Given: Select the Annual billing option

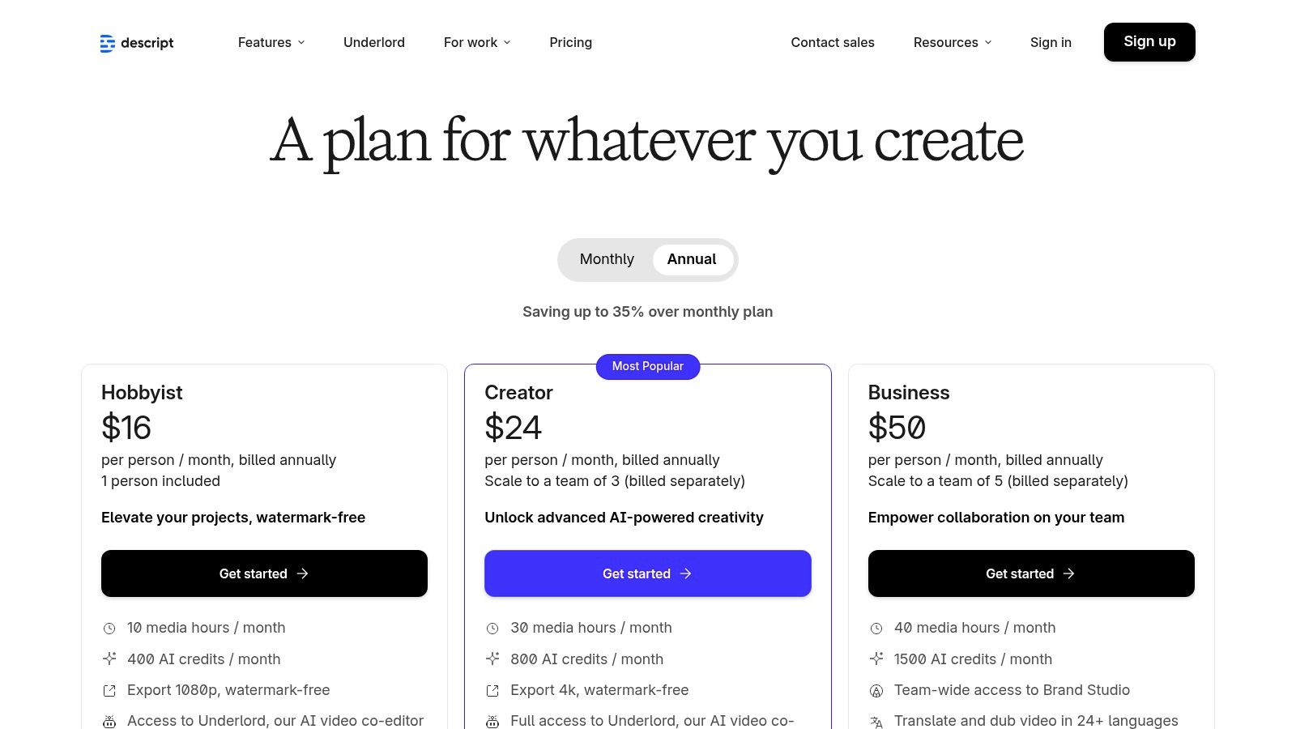Looking at the screenshot, I should coord(691,259).
